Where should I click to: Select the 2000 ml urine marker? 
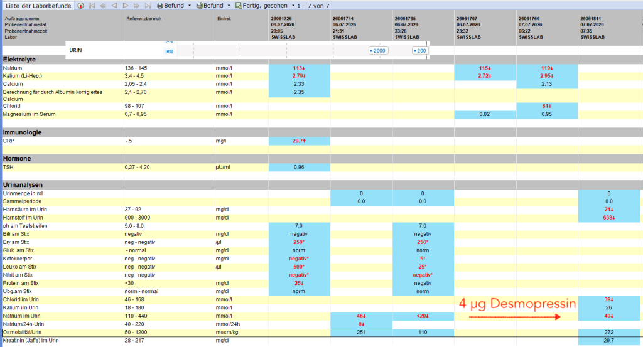click(377, 51)
